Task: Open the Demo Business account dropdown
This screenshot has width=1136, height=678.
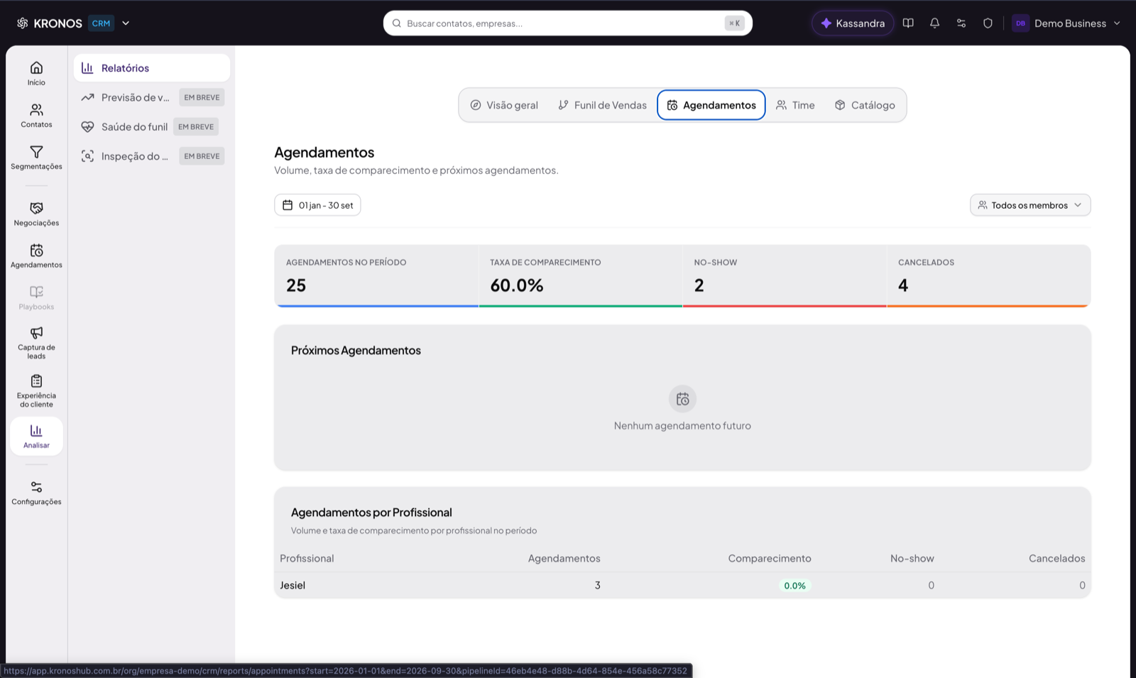Action: tap(1066, 23)
